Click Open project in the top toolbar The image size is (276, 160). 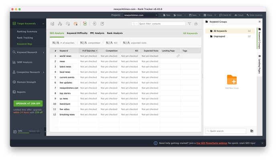178,15
